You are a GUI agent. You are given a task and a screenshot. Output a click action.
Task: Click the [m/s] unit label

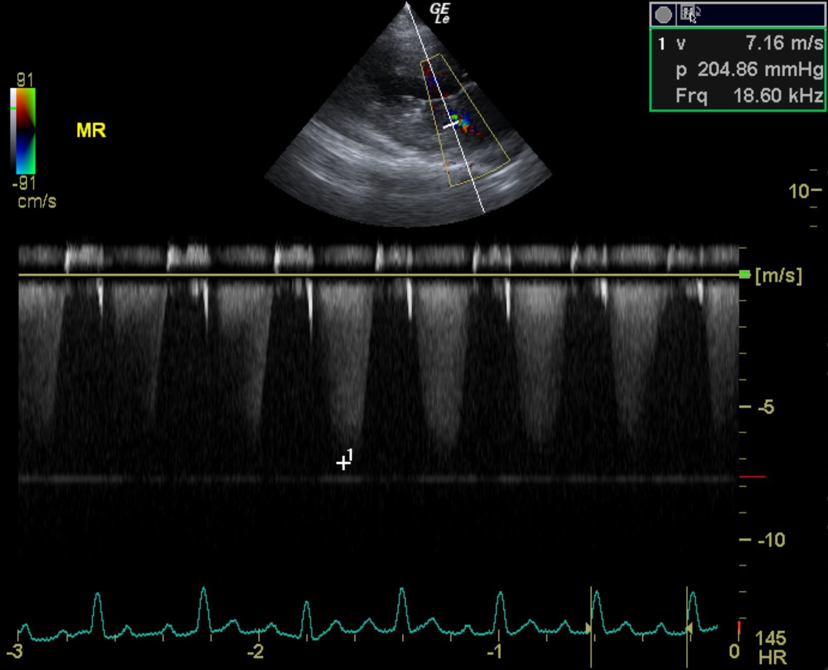(x=778, y=275)
